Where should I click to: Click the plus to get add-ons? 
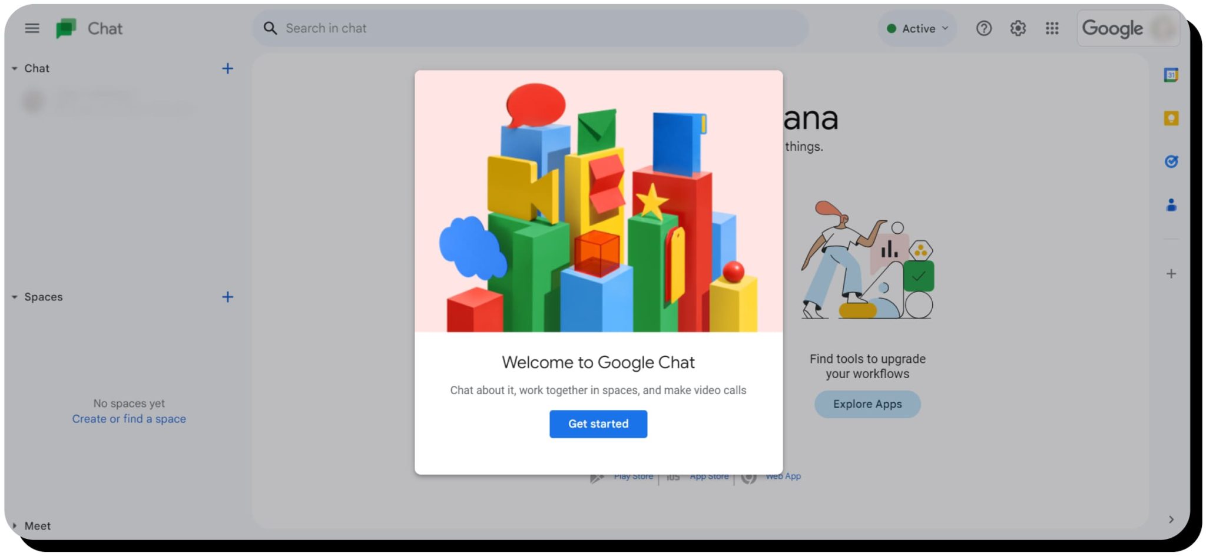click(x=1171, y=273)
